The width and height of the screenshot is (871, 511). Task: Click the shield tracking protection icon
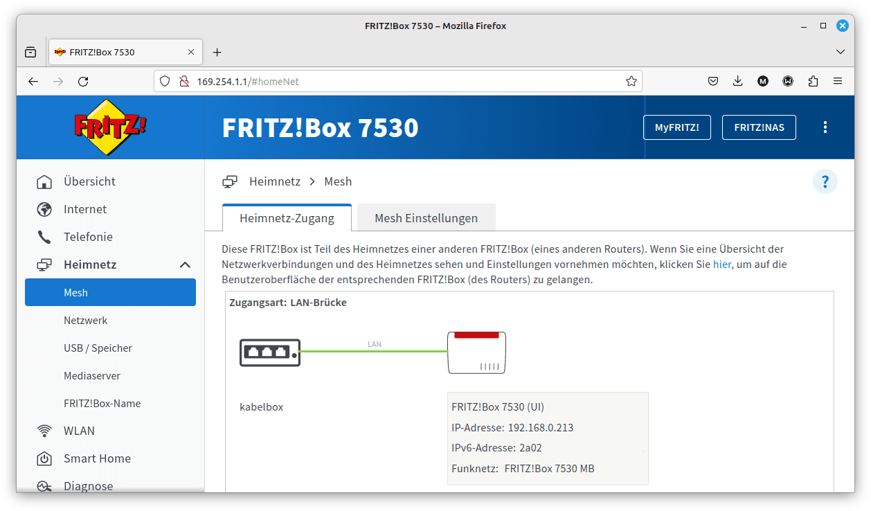(x=165, y=81)
